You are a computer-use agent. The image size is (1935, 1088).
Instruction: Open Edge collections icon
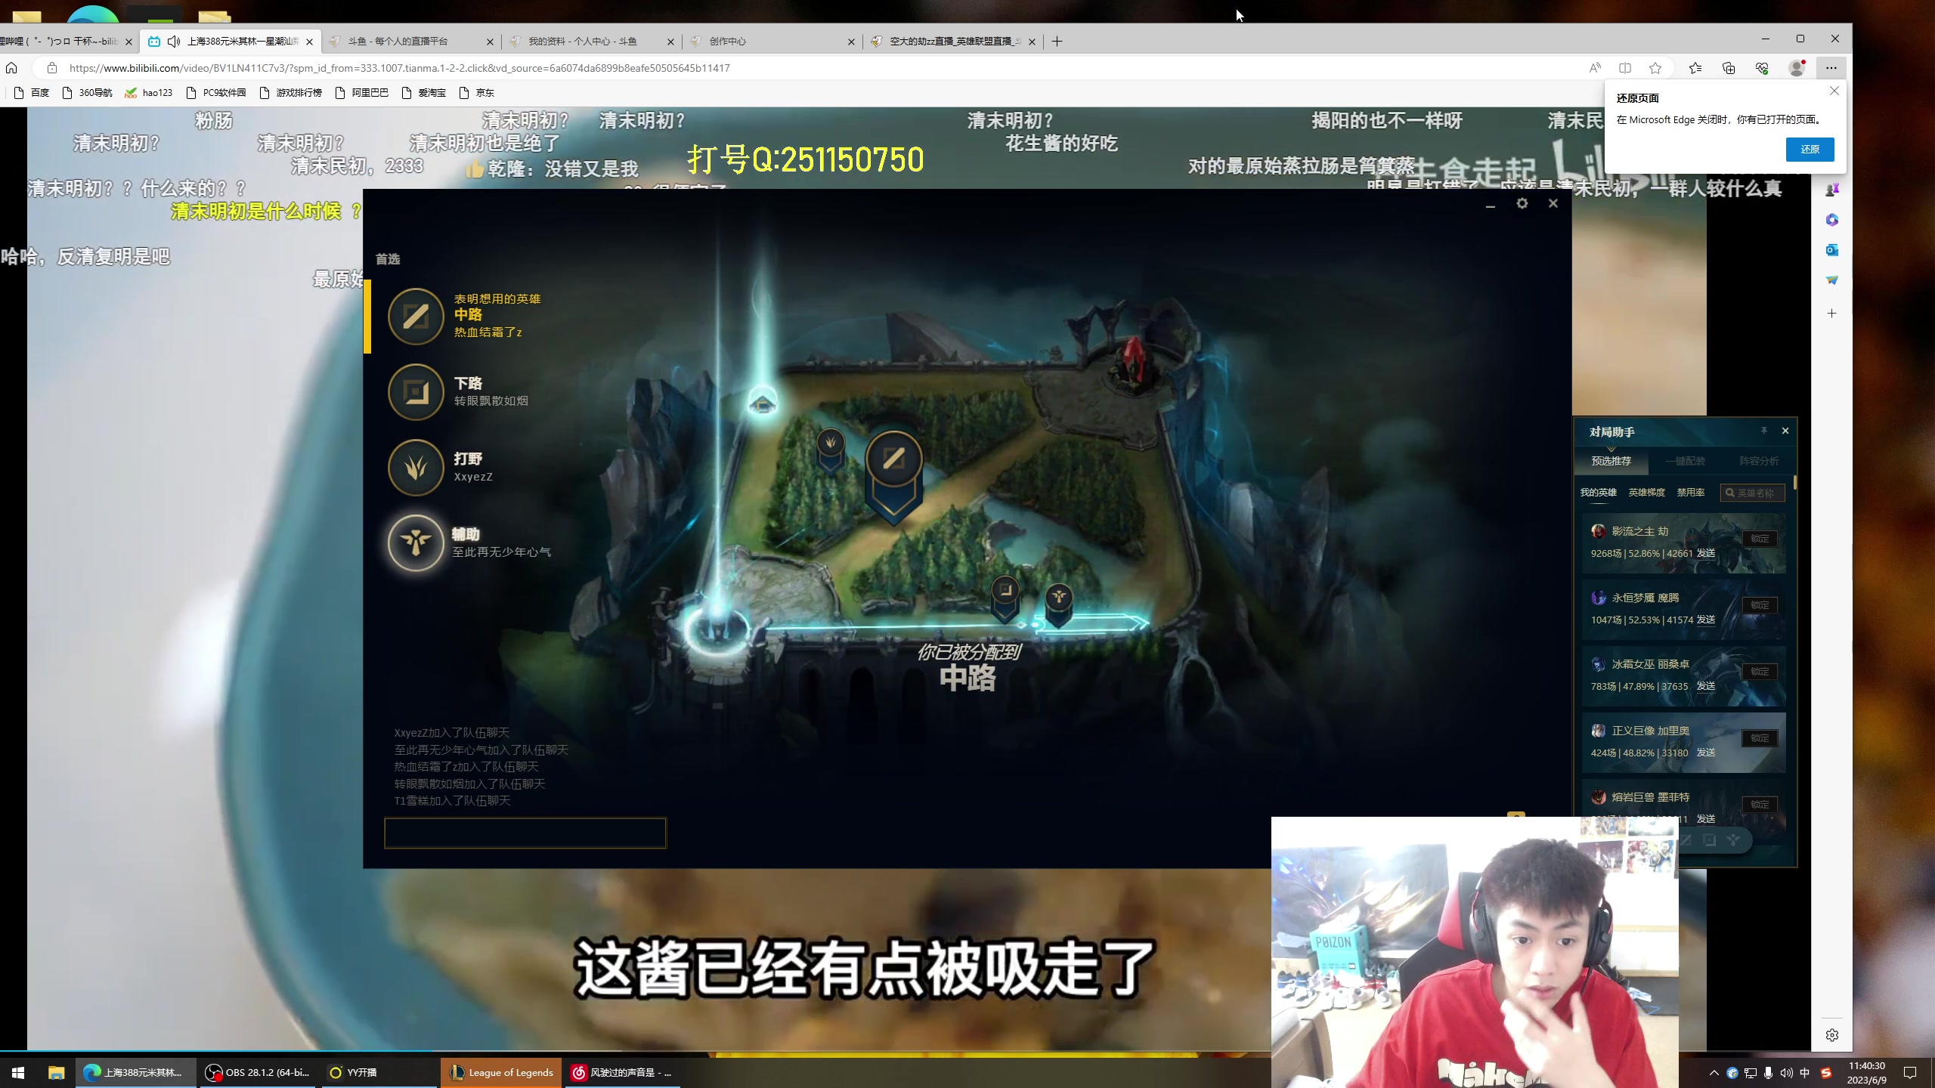point(1729,68)
